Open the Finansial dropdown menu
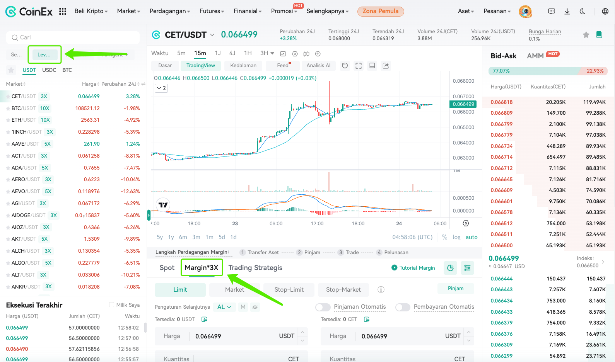 pos(248,11)
